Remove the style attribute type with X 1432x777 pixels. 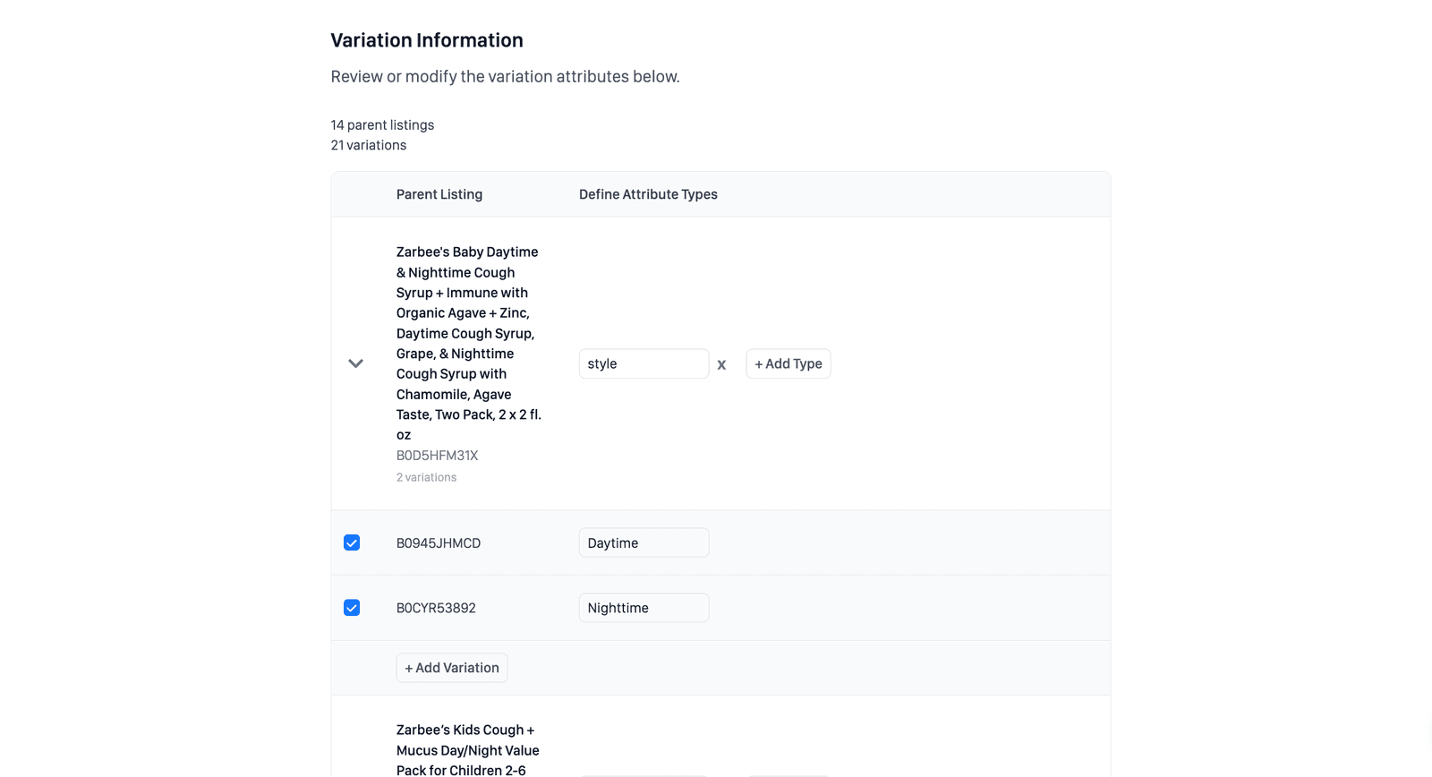click(721, 364)
